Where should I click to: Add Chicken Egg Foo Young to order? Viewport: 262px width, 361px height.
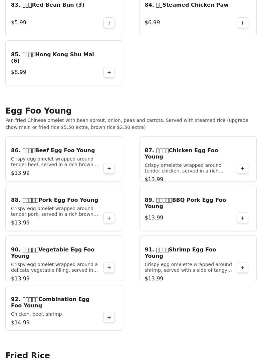[x=243, y=168]
